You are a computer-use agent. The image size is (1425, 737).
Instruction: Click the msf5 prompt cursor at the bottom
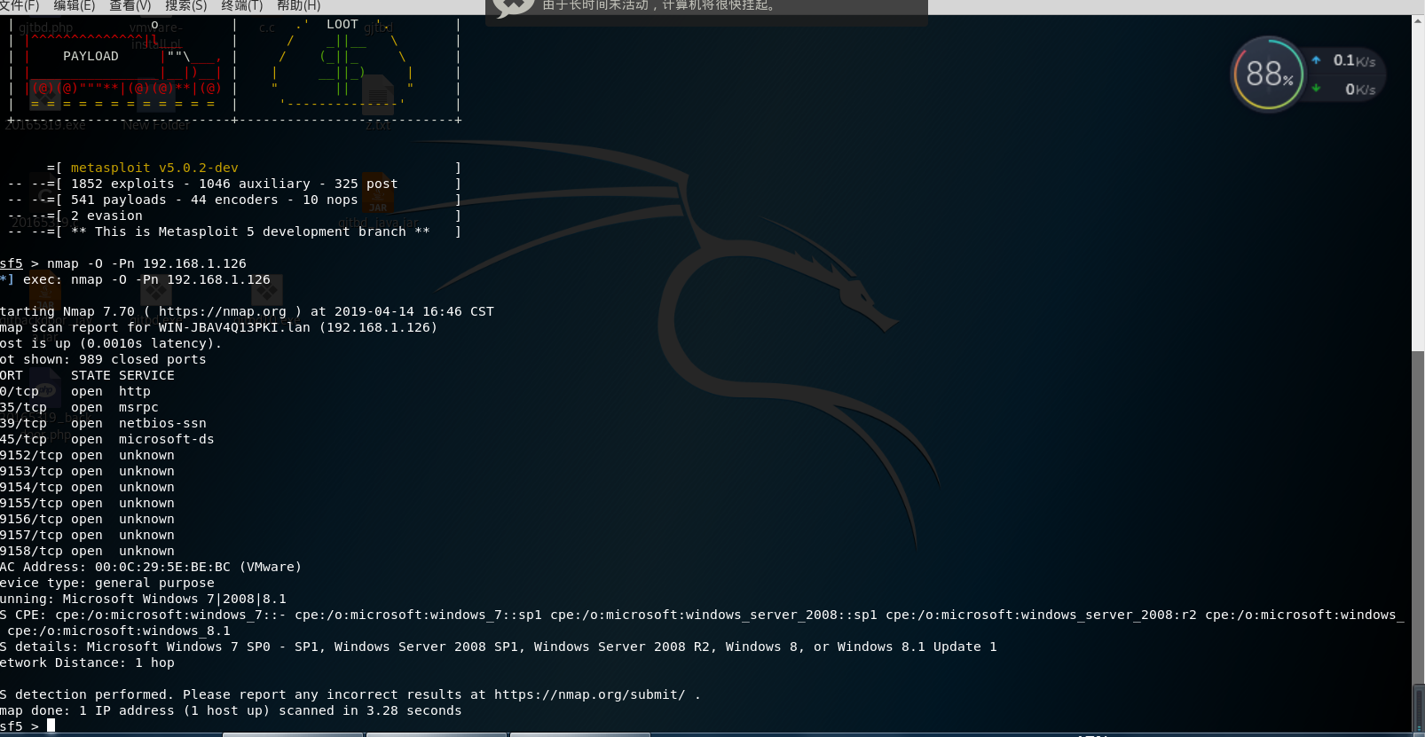pos(51,725)
